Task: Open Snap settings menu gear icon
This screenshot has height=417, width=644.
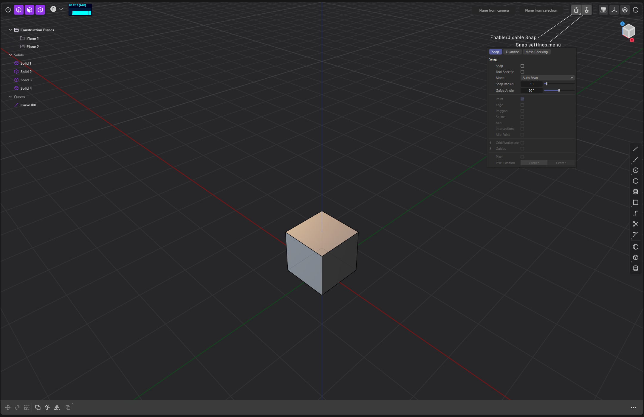Action: tap(586, 10)
